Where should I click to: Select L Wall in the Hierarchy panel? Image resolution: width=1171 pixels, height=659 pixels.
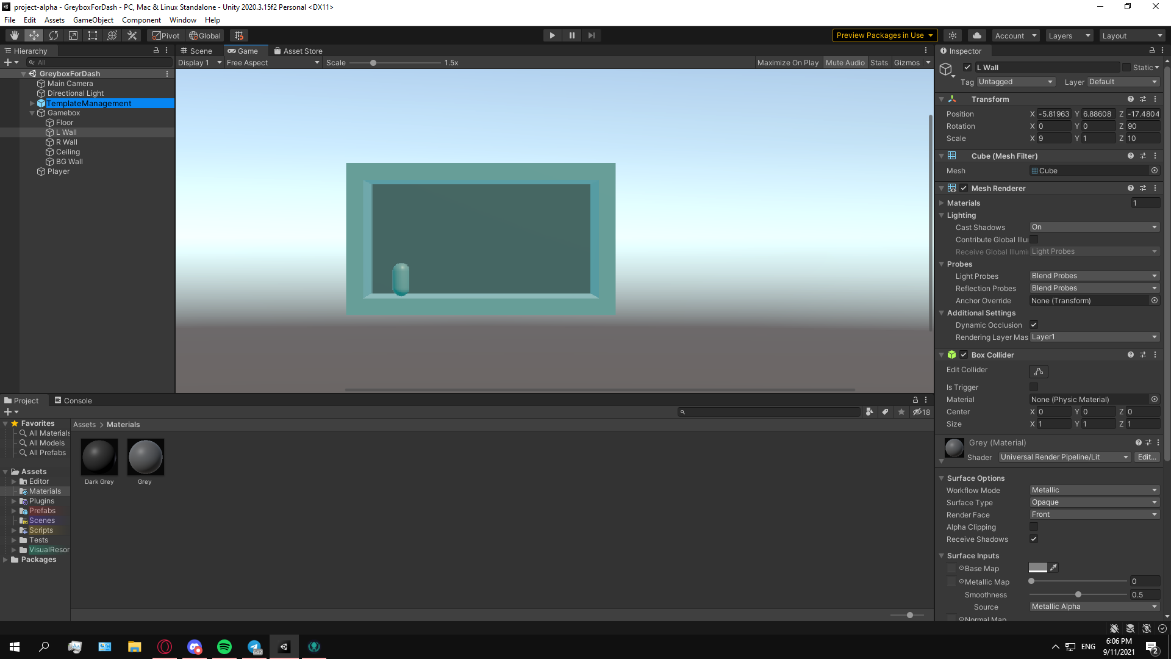click(x=66, y=132)
